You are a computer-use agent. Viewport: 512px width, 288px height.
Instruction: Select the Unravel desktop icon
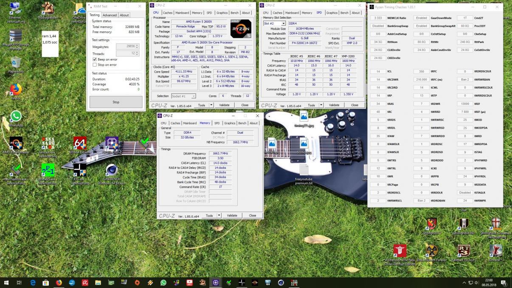point(495,253)
